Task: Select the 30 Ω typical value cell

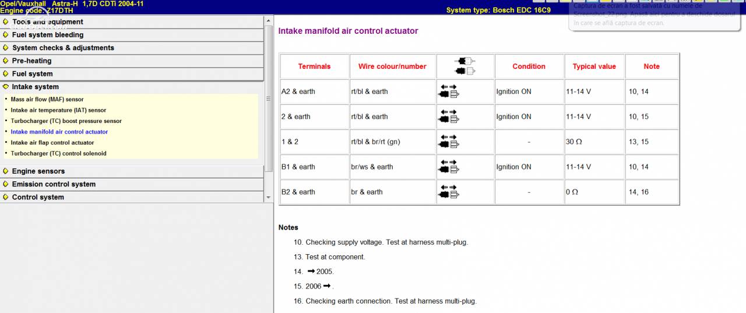Action: tap(594, 142)
